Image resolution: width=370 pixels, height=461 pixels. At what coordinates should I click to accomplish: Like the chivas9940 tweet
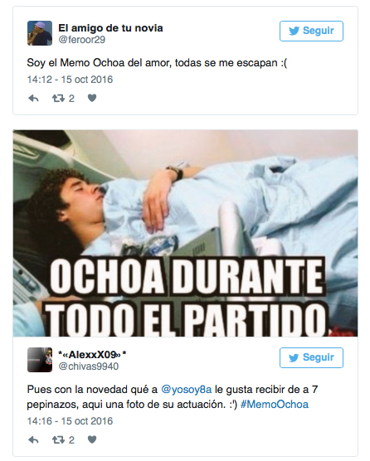coord(92,439)
